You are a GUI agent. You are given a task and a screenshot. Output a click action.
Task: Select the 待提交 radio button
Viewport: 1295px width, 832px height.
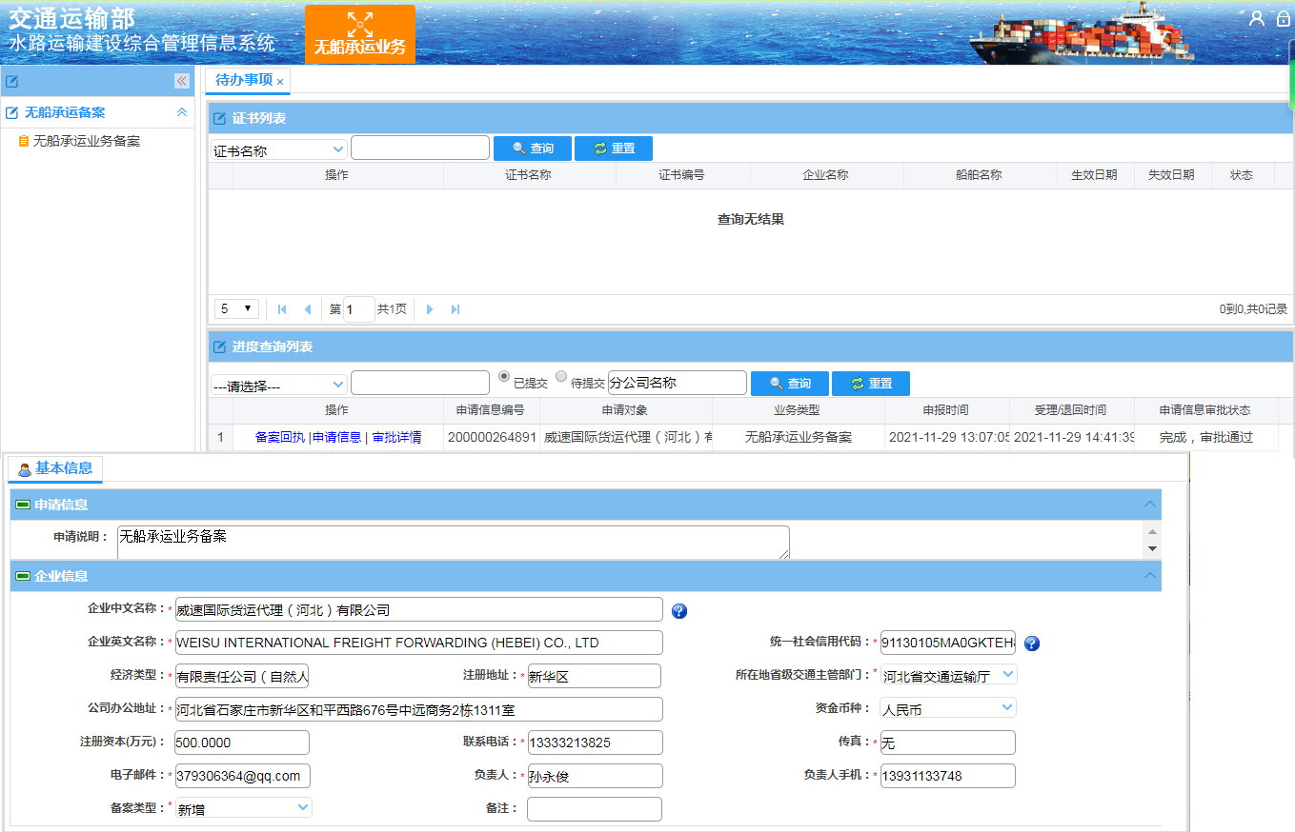tap(560, 376)
